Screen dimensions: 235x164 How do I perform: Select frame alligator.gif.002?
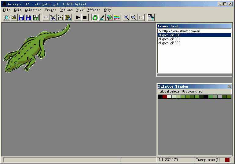(194, 43)
